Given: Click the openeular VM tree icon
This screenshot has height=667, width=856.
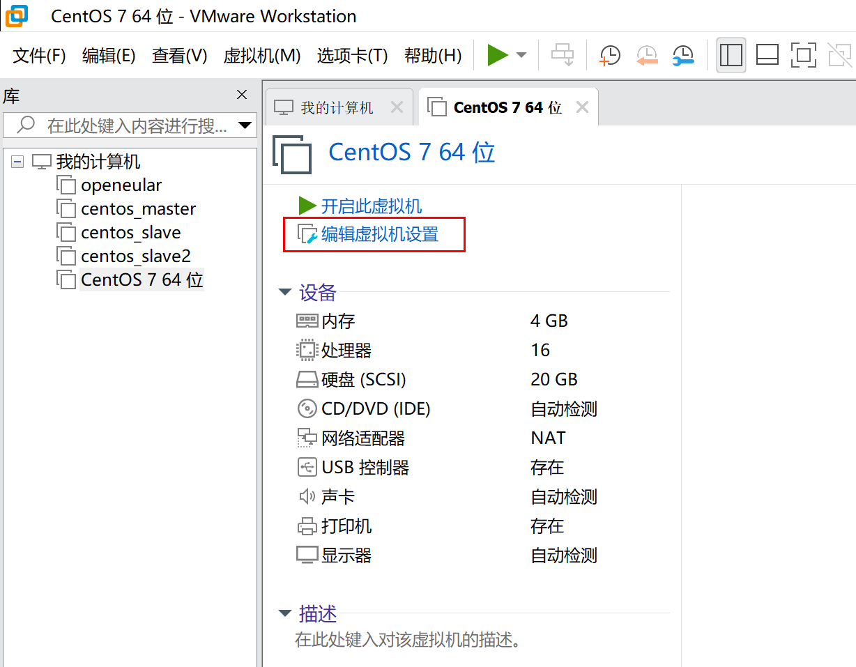Looking at the screenshot, I should pyautogui.click(x=66, y=185).
